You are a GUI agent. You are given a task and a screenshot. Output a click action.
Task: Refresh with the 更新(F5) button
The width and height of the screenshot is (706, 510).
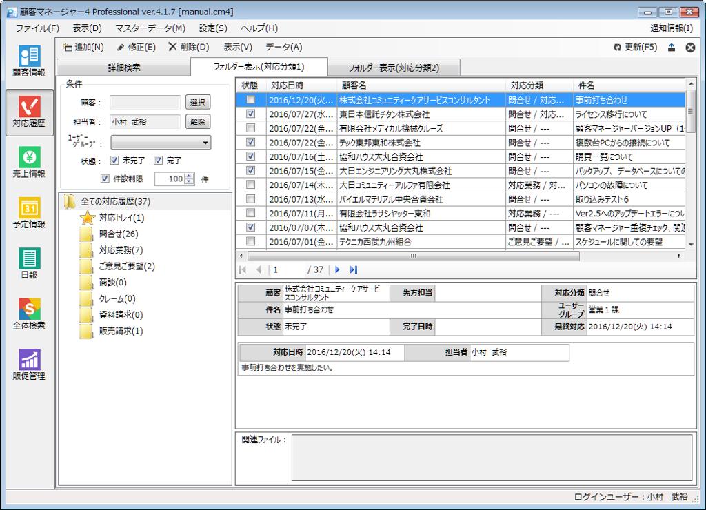tap(636, 48)
